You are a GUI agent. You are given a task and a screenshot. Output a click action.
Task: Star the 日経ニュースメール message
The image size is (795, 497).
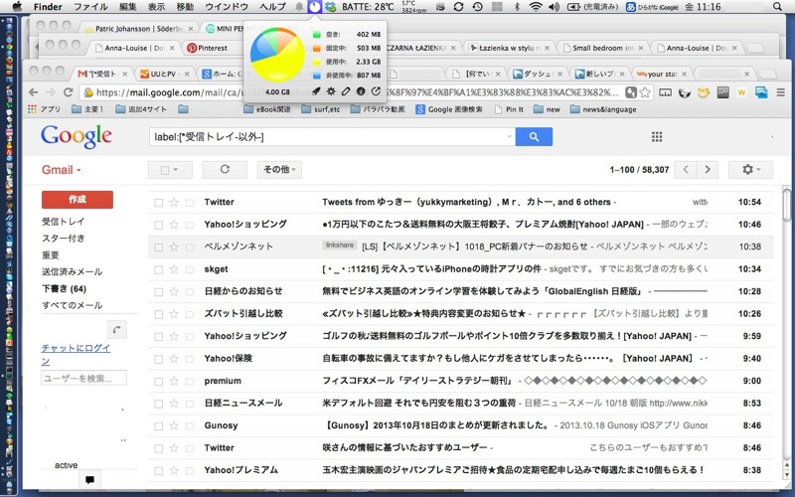pyautogui.click(x=174, y=404)
